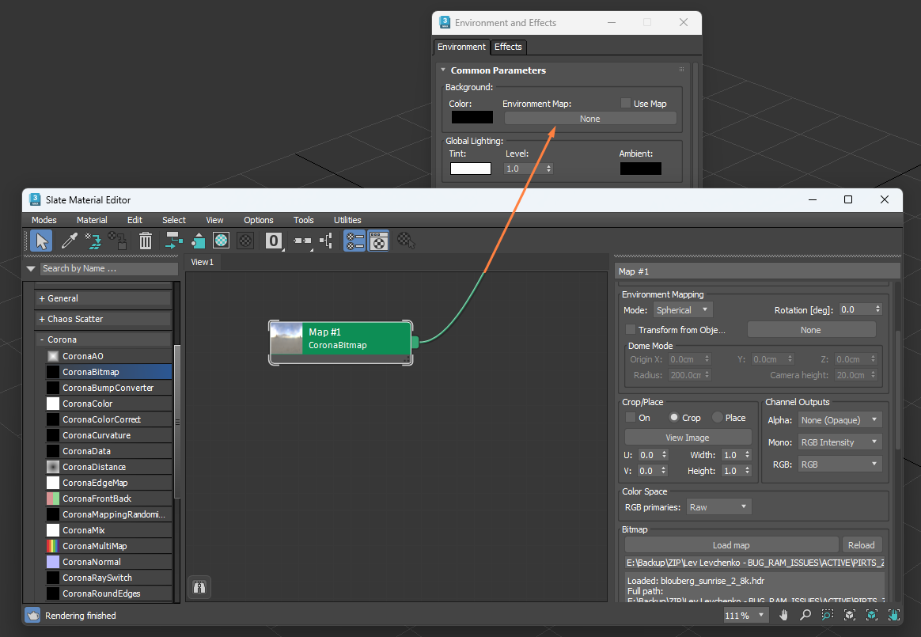Switch to the View1 tab
Screen dimensions: 921x637
tap(202, 262)
